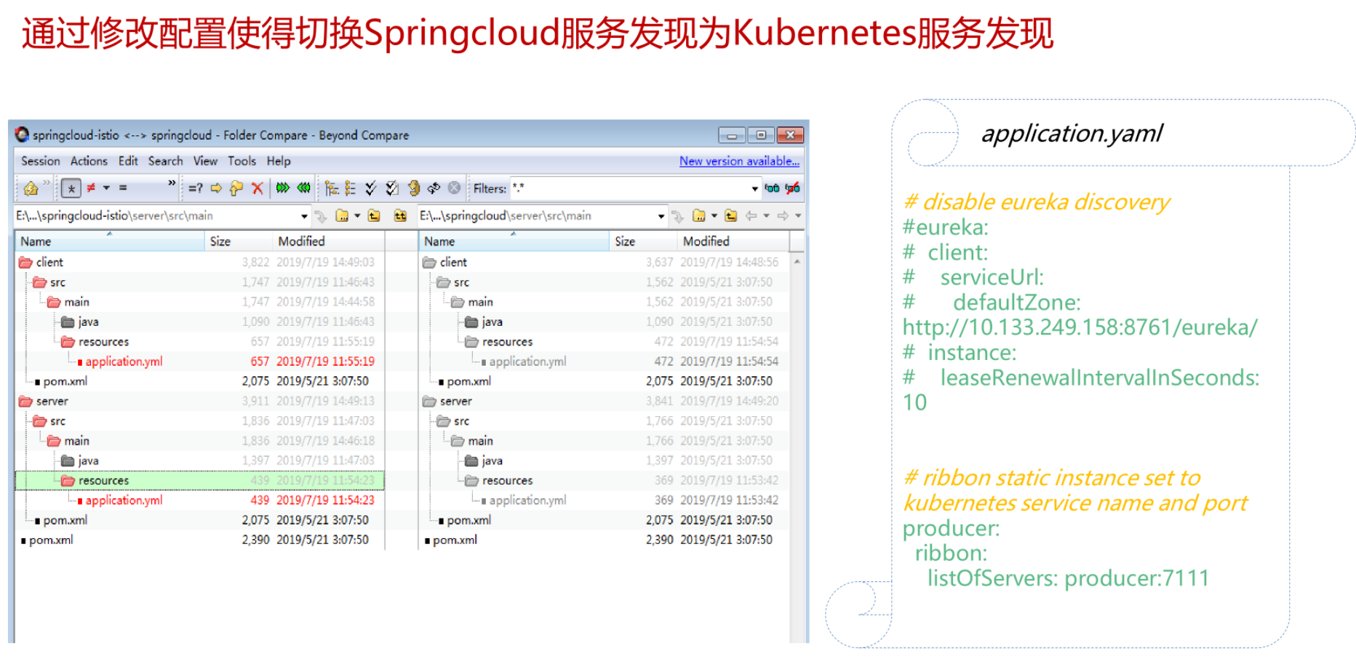Open the Back history dropdown arrow
Image resolution: width=1356 pixels, height=667 pixels.
tap(767, 216)
